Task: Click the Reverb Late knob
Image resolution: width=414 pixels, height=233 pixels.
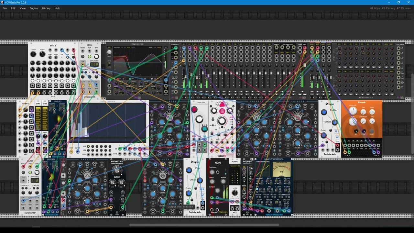Action: click(x=372, y=121)
